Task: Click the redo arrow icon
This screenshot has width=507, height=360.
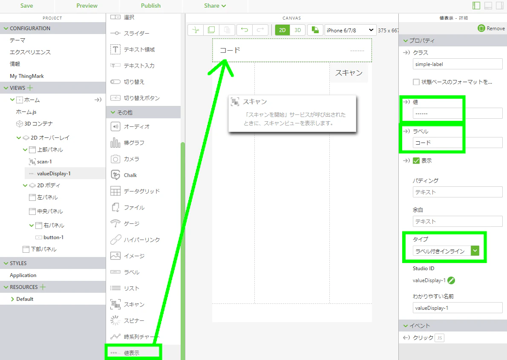Action: coord(260,30)
